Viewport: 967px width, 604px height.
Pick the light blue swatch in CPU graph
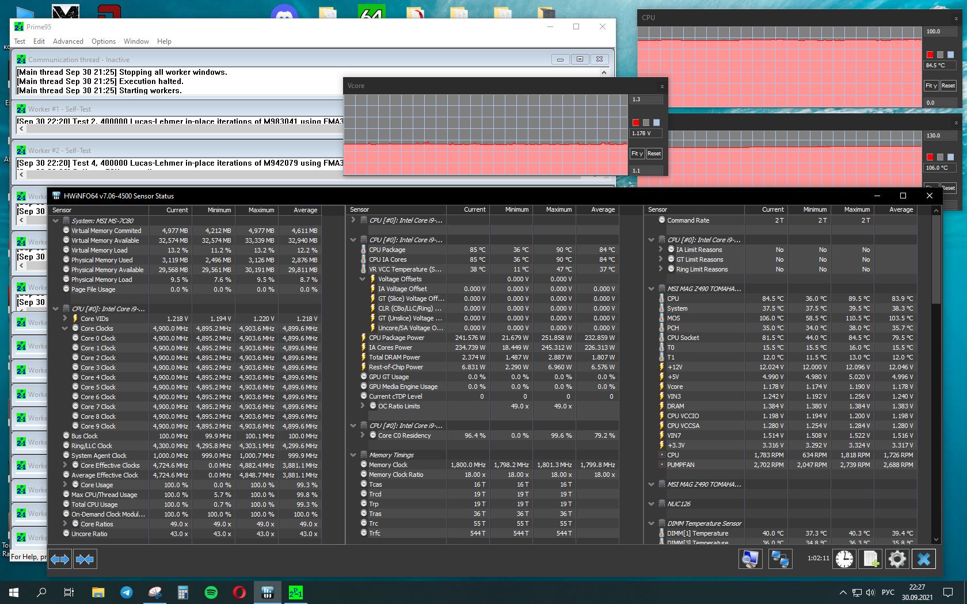(950, 55)
